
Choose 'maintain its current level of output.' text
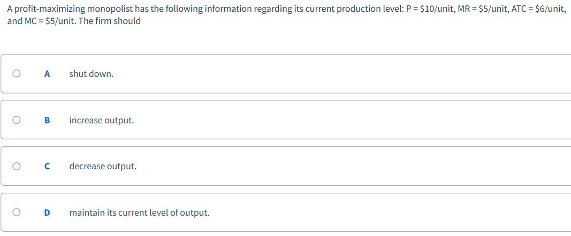pyautogui.click(x=140, y=213)
